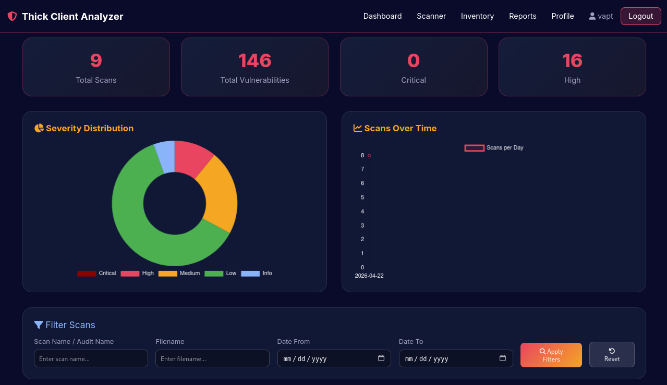
Task: Click the High count stat card
Action: [x=572, y=67]
